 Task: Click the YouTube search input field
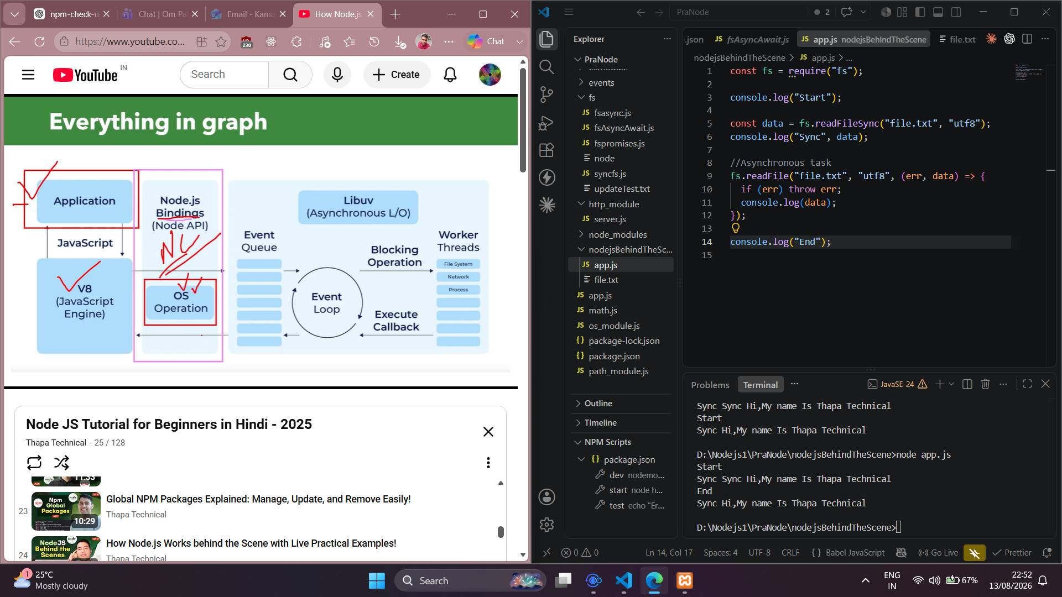click(225, 75)
